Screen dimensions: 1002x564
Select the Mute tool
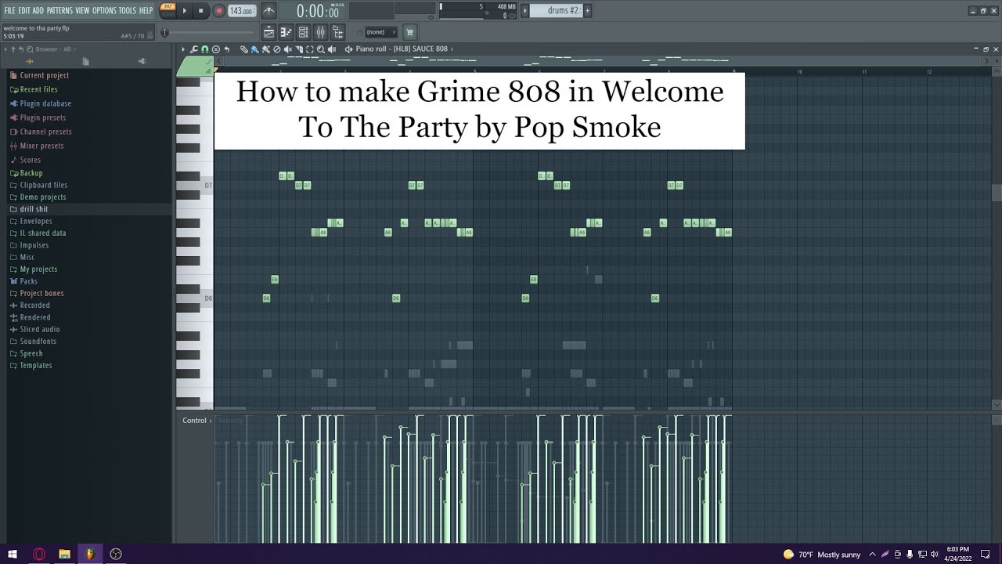287,49
